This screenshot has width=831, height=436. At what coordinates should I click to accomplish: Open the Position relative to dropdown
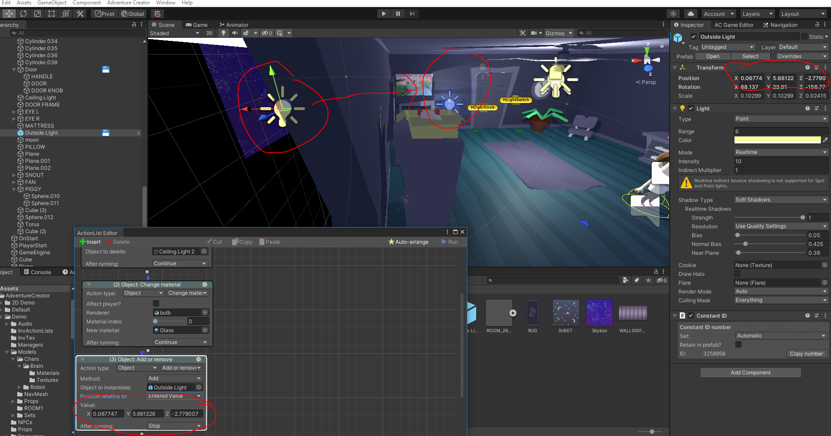[175, 396]
